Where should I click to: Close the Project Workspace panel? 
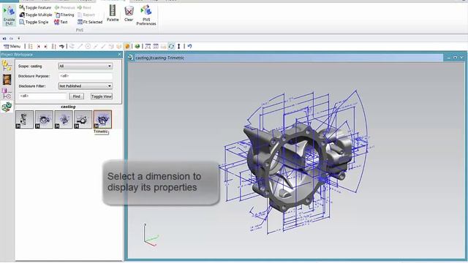point(119,54)
